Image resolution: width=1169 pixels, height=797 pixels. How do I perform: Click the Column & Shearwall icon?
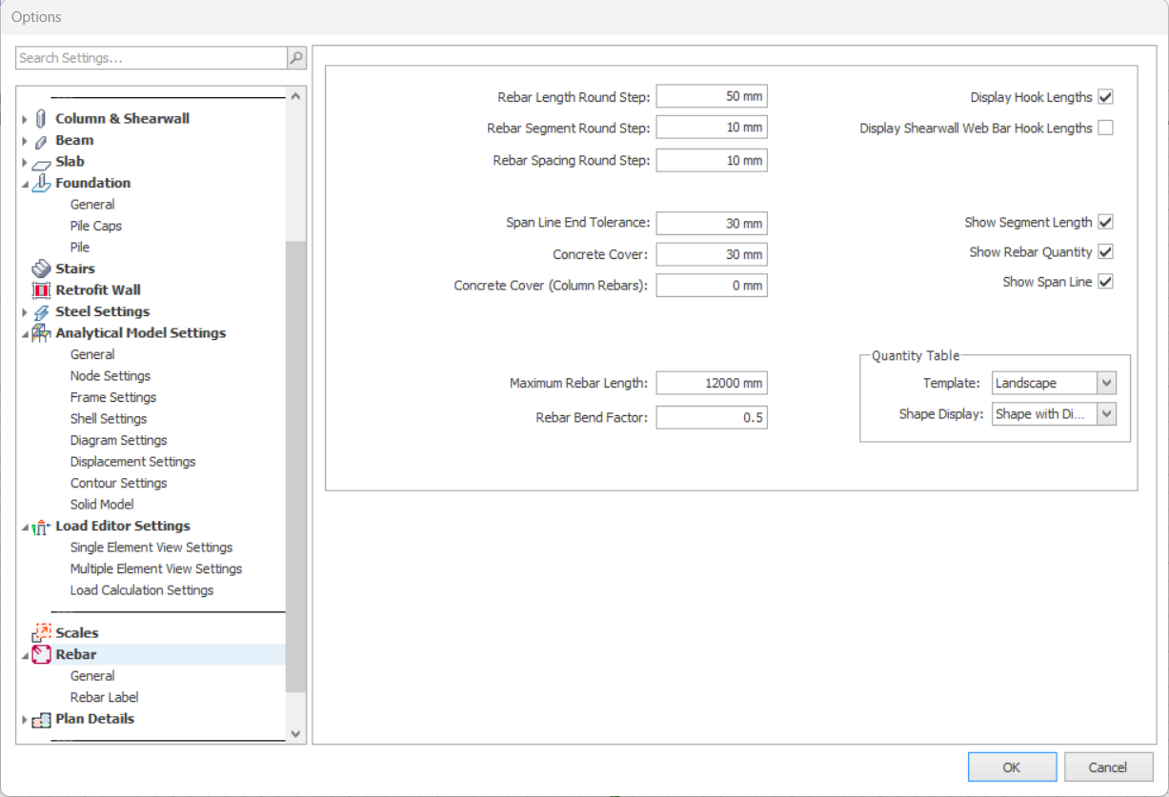[x=41, y=119]
